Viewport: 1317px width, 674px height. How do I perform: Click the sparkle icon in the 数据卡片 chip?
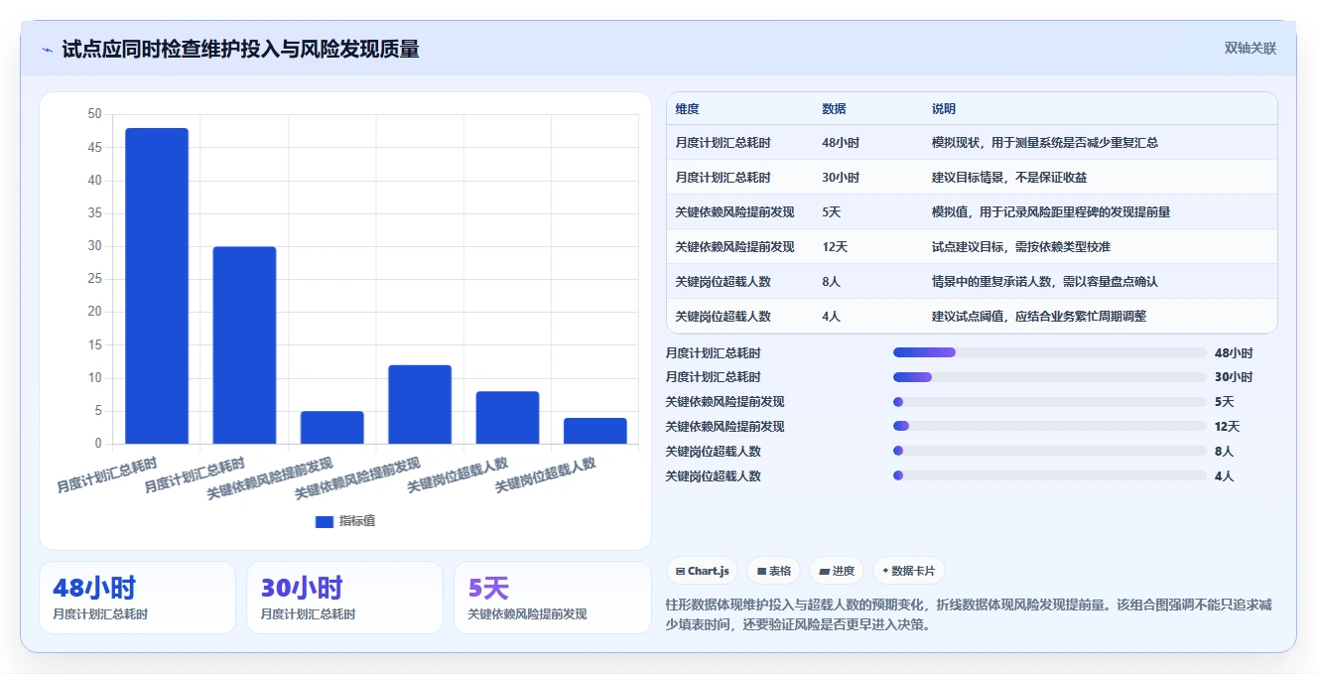click(x=885, y=571)
